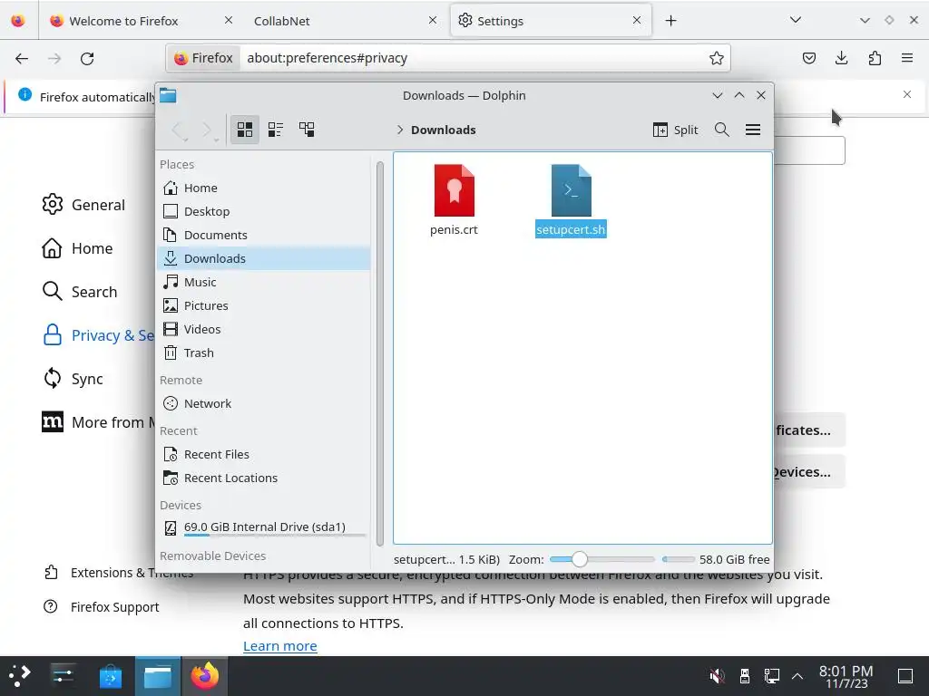Expand the breadcrumb chevron before Downloads

(400, 130)
